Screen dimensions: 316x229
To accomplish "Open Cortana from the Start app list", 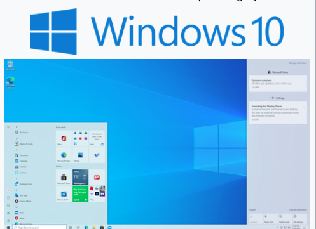I will pyautogui.click(x=20, y=173).
